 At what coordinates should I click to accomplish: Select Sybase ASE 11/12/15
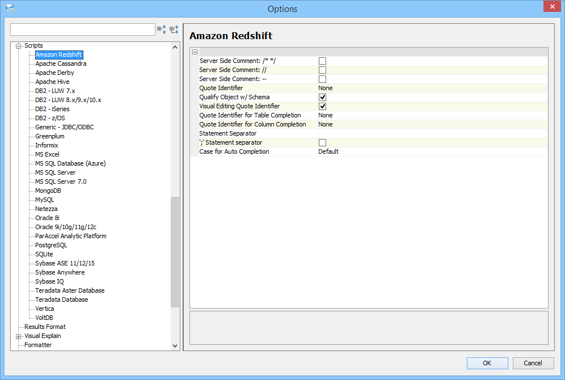[x=65, y=263]
